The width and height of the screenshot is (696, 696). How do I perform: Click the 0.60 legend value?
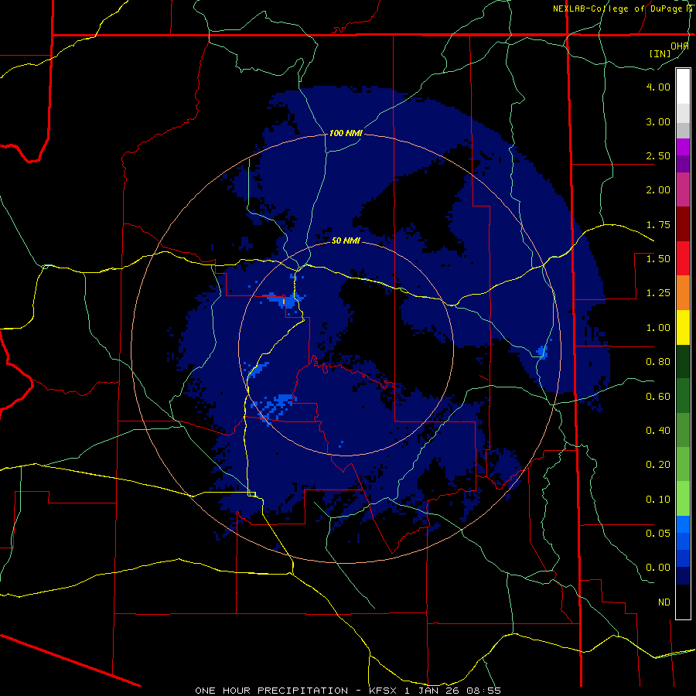[x=658, y=397]
